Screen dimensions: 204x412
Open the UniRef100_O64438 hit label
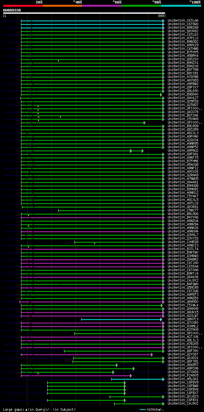pyautogui.click(x=183, y=277)
